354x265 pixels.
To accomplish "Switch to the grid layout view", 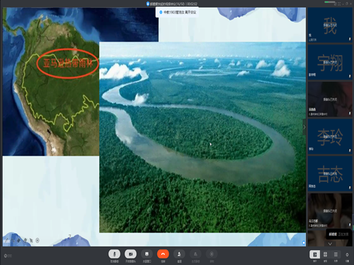I will point(325,254).
